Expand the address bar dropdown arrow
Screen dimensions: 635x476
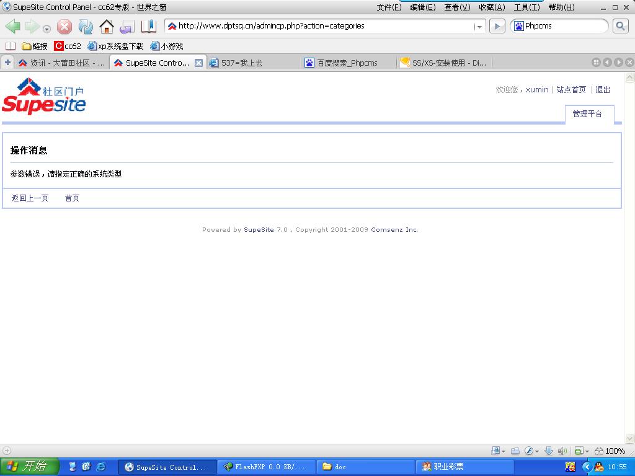point(479,27)
